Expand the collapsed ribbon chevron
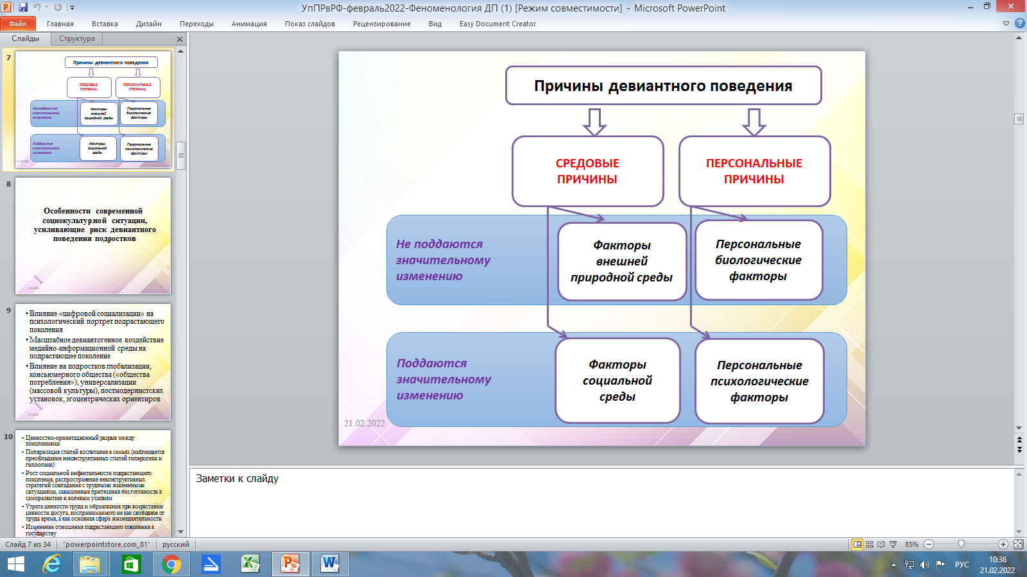Image resolution: width=1027 pixels, height=577 pixels. coord(1006,24)
